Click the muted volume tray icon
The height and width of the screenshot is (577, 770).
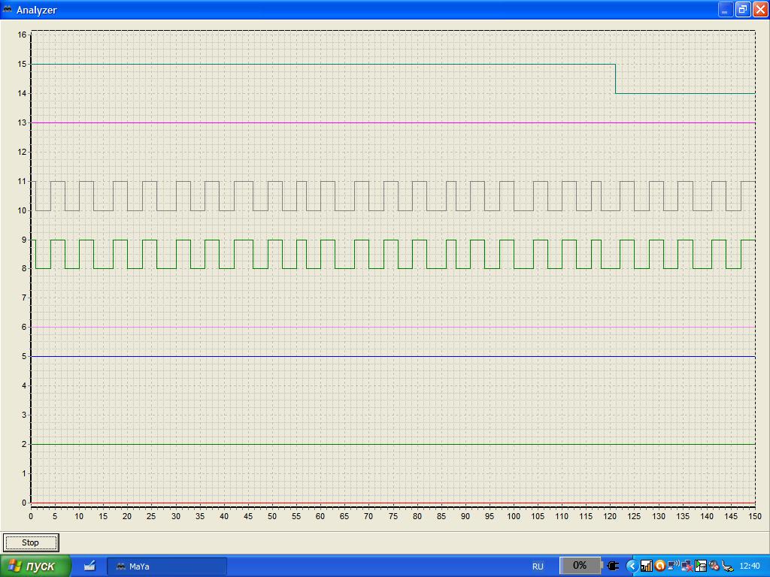(714, 566)
